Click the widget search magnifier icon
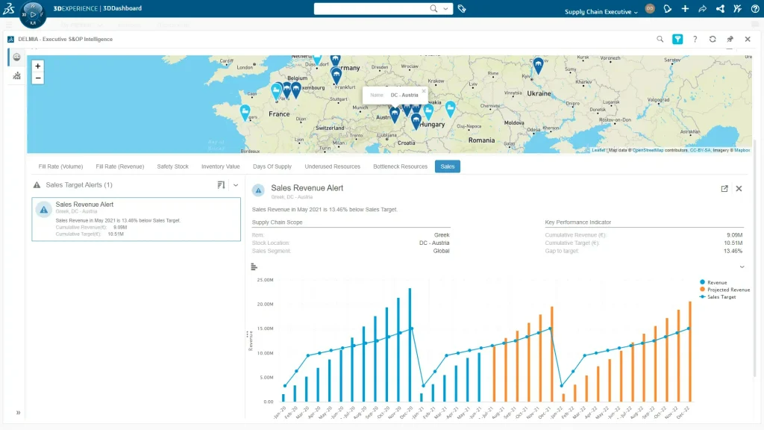Viewport: 764px width, 430px height. tap(660, 39)
